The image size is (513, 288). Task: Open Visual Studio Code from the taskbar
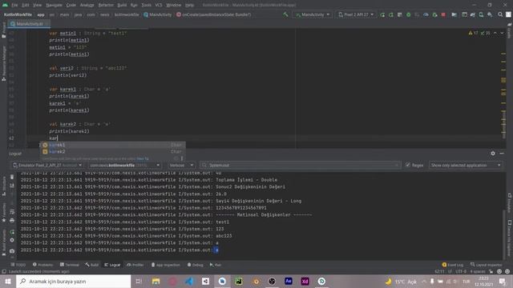pos(189,281)
